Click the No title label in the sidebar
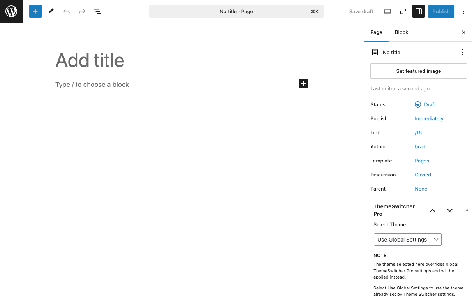This screenshot has width=472, height=300. pyautogui.click(x=391, y=52)
